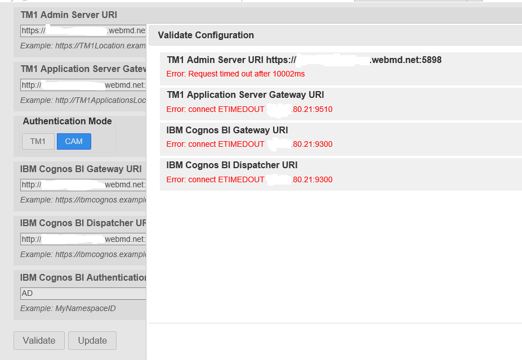Click ETIMEDOUT error under Cognos BI Dispatcher URI
The width and height of the screenshot is (522, 360).
click(x=249, y=180)
